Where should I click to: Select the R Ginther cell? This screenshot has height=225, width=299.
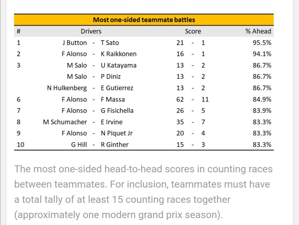115,145
